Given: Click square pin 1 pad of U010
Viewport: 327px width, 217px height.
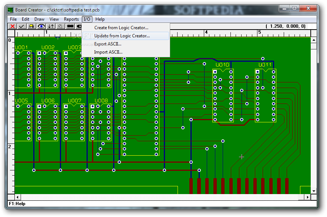Looking at the screenshot, I should (x=215, y=72).
